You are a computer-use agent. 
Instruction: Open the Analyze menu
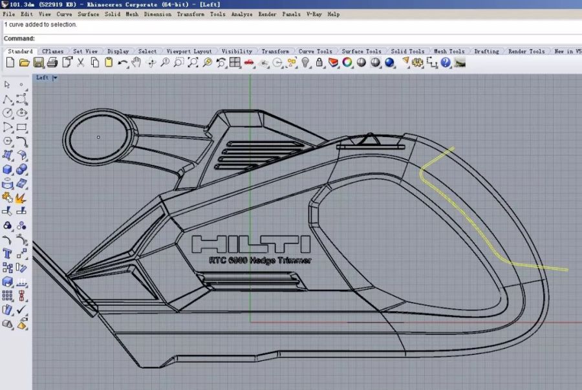click(x=241, y=14)
